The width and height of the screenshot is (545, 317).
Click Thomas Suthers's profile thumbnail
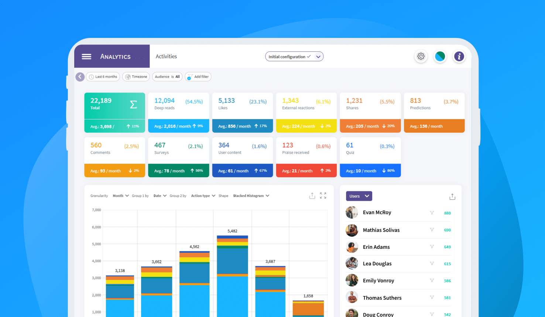[352, 297]
